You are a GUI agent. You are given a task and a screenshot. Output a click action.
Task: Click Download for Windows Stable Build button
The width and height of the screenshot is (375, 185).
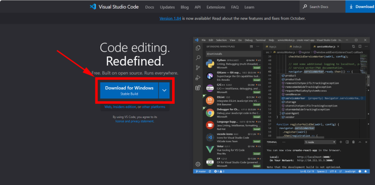click(129, 90)
